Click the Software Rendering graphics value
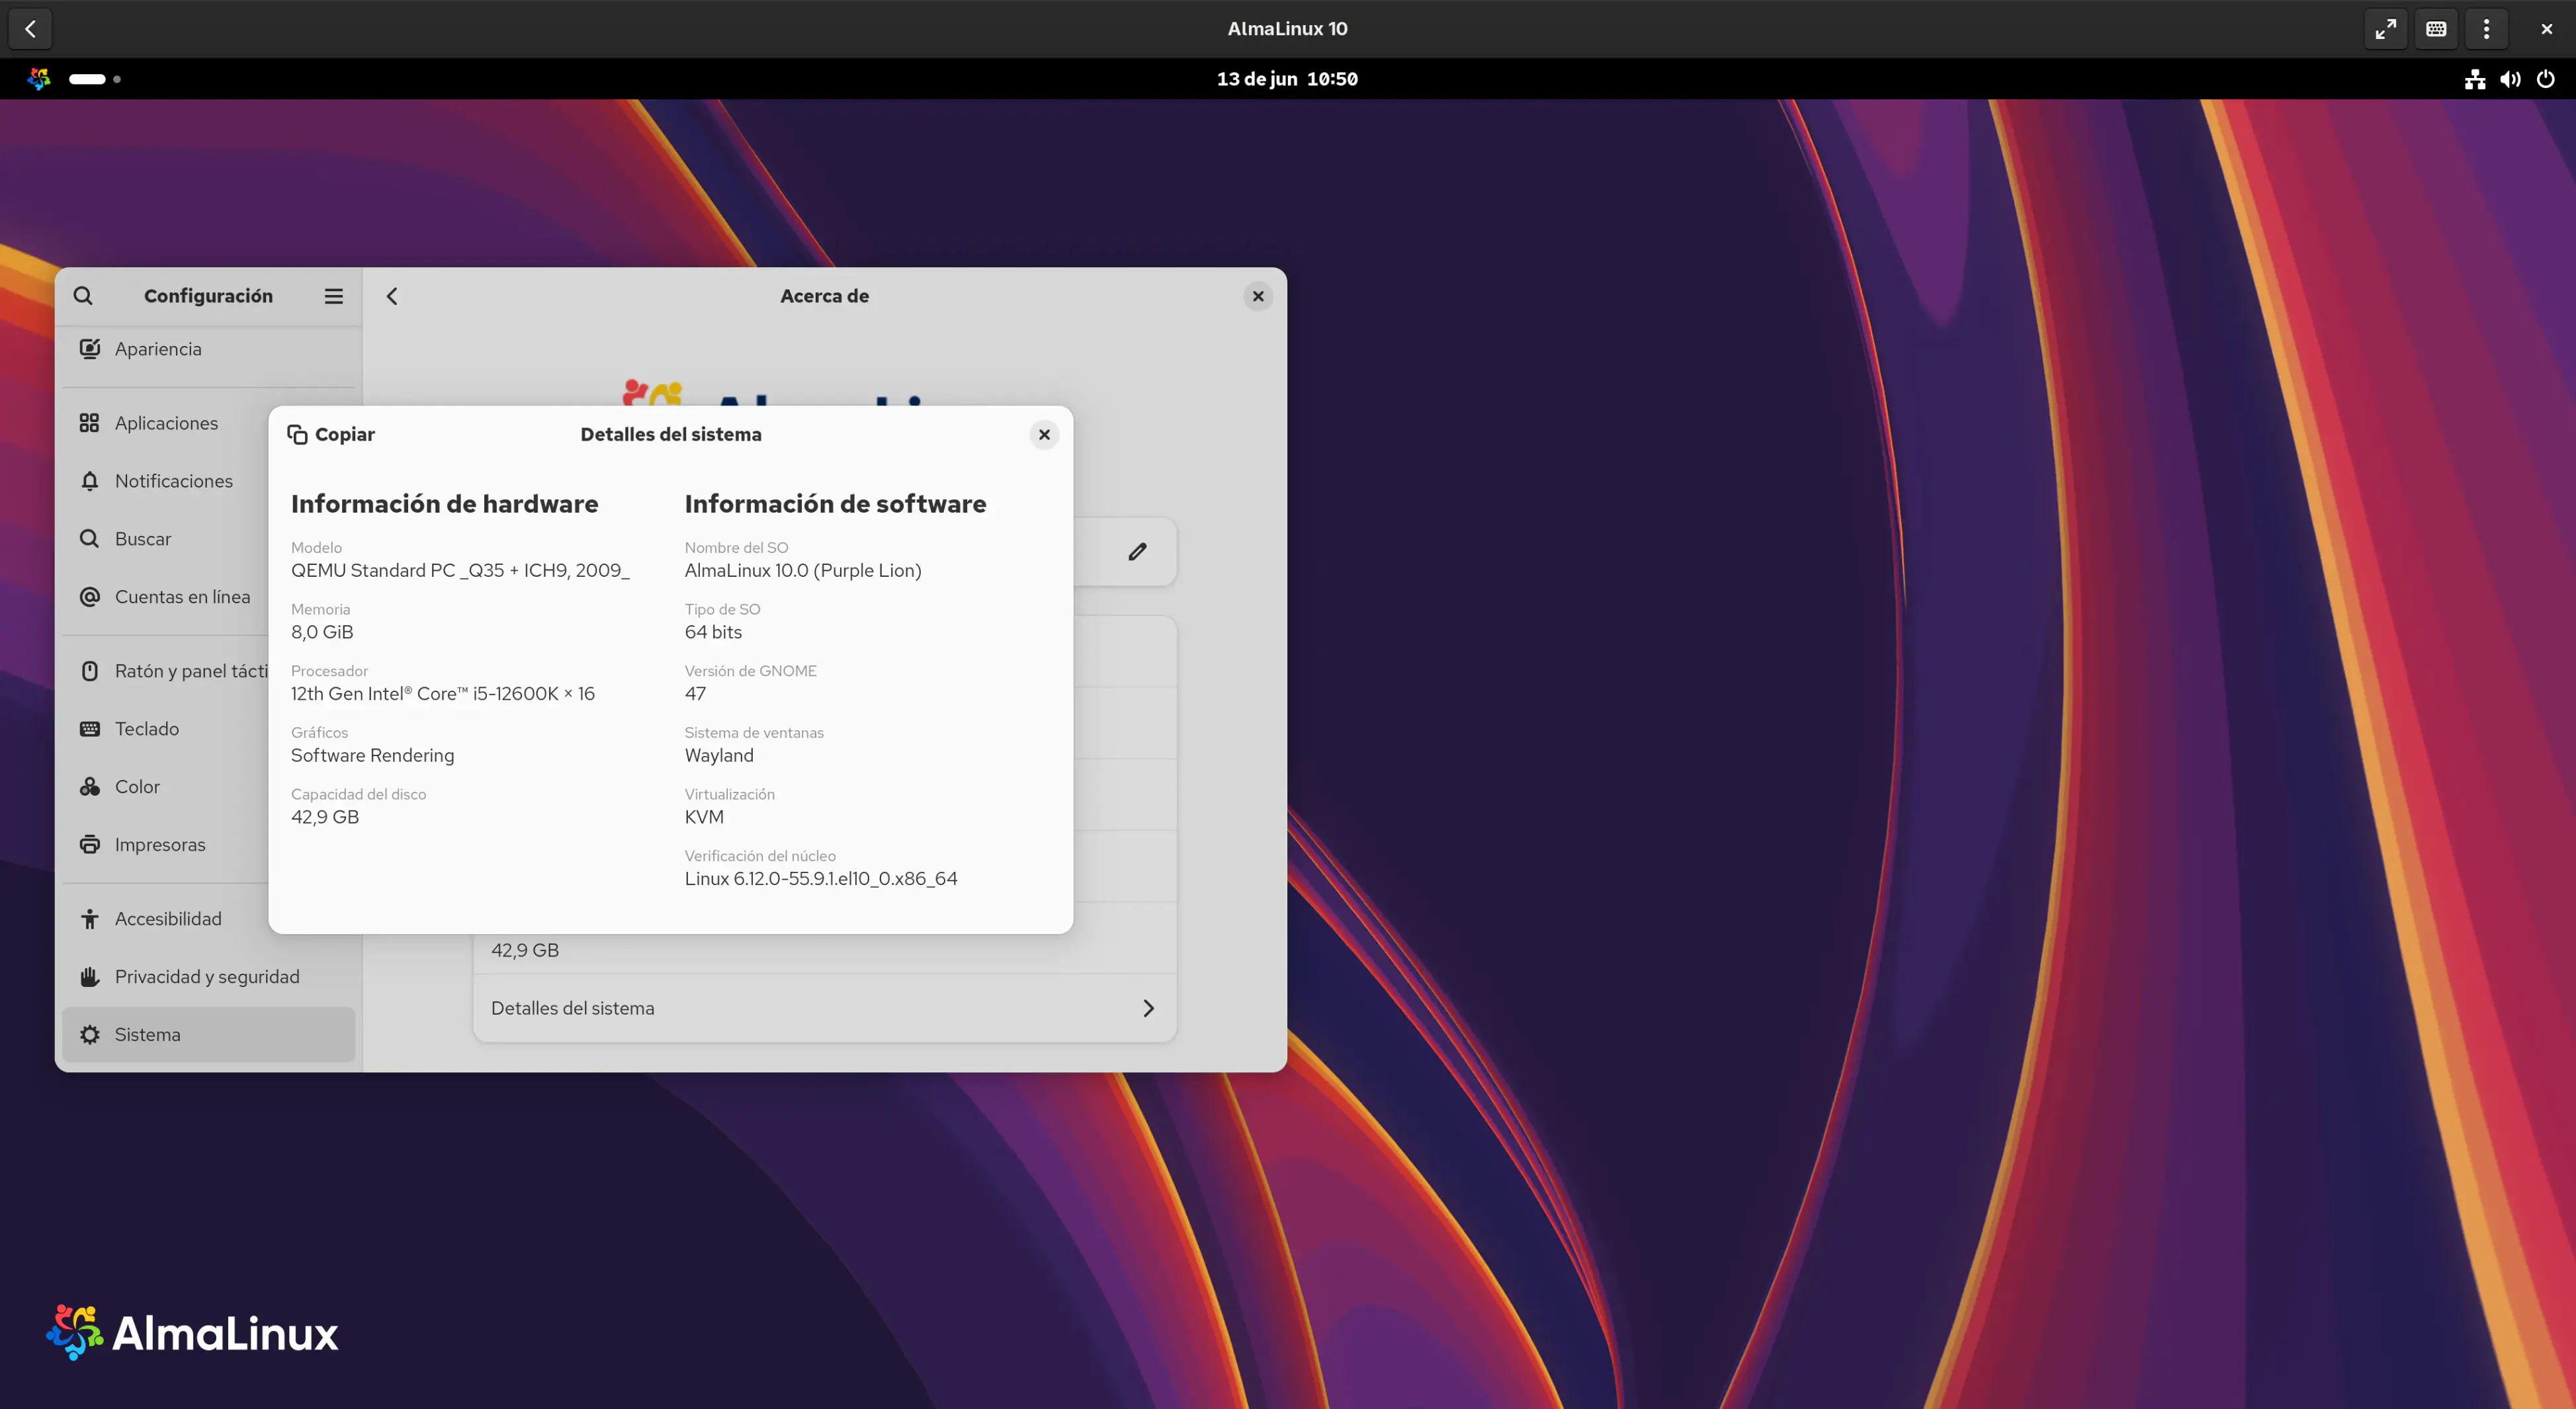This screenshot has height=1409, width=2576. click(x=372, y=756)
